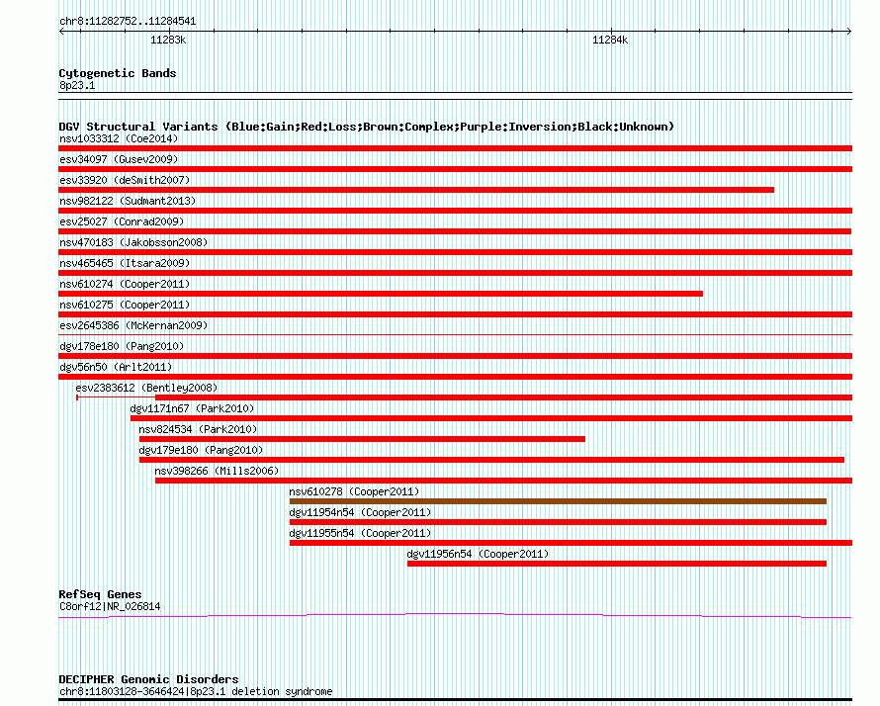Click the black DECIPHER deletion syndrome bar
This screenshot has height=706, width=880.
(455, 700)
